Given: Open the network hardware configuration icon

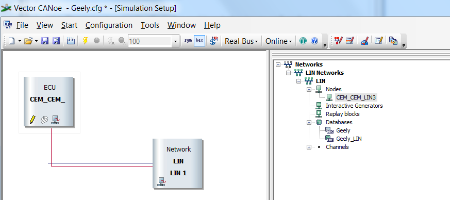Looking at the screenshot, I should coord(71,41).
